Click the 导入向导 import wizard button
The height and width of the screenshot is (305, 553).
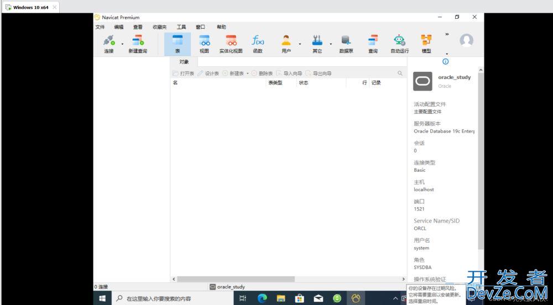[289, 73]
